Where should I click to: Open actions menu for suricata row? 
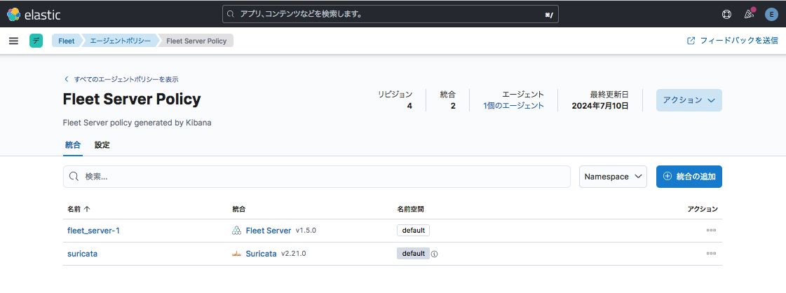pyautogui.click(x=711, y=254)
